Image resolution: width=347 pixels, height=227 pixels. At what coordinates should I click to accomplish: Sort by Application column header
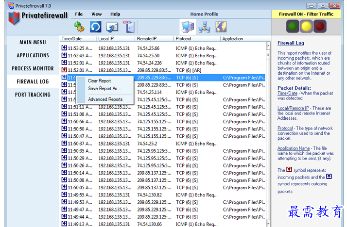pyautogui.click(x=245, y=39)
